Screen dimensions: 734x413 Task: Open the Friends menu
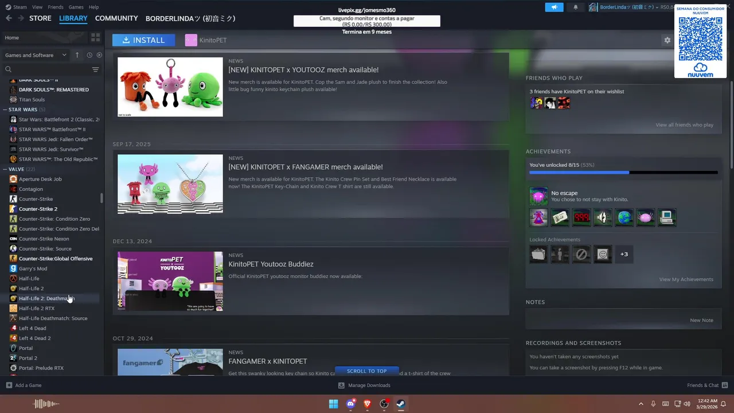tap(56, 7)
